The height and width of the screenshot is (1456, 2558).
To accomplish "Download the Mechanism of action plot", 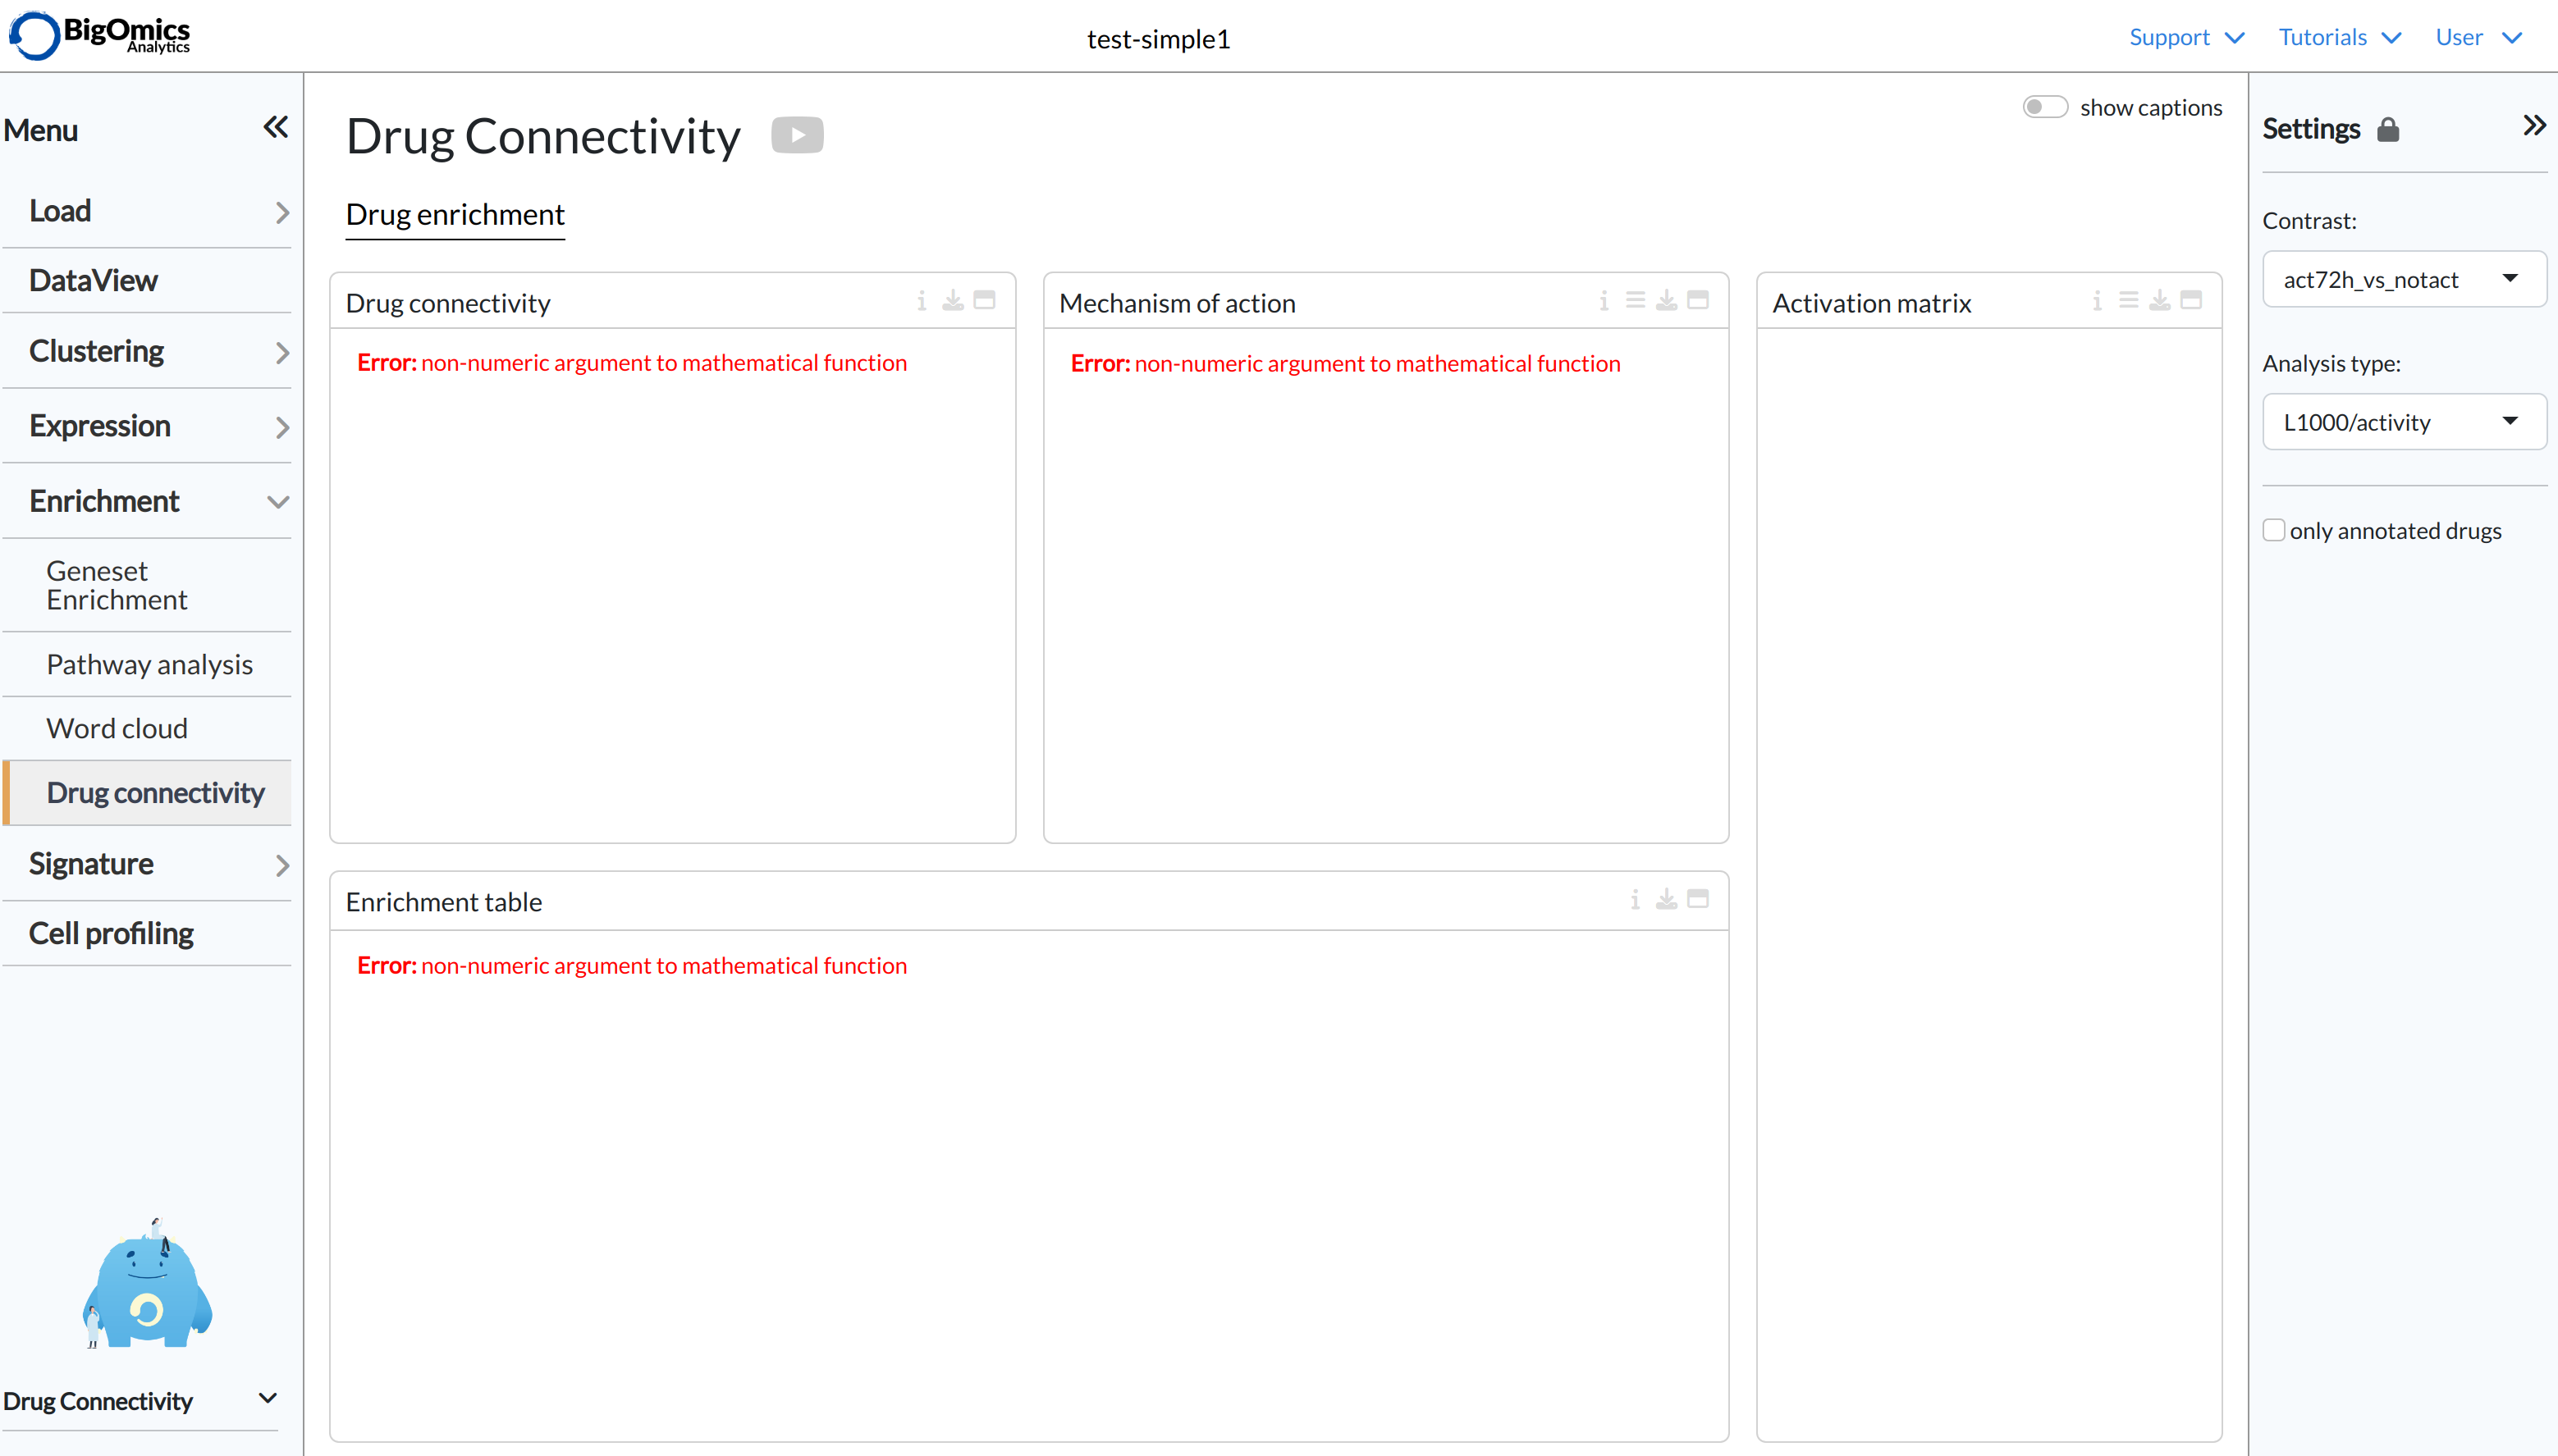I will 1666,300.
